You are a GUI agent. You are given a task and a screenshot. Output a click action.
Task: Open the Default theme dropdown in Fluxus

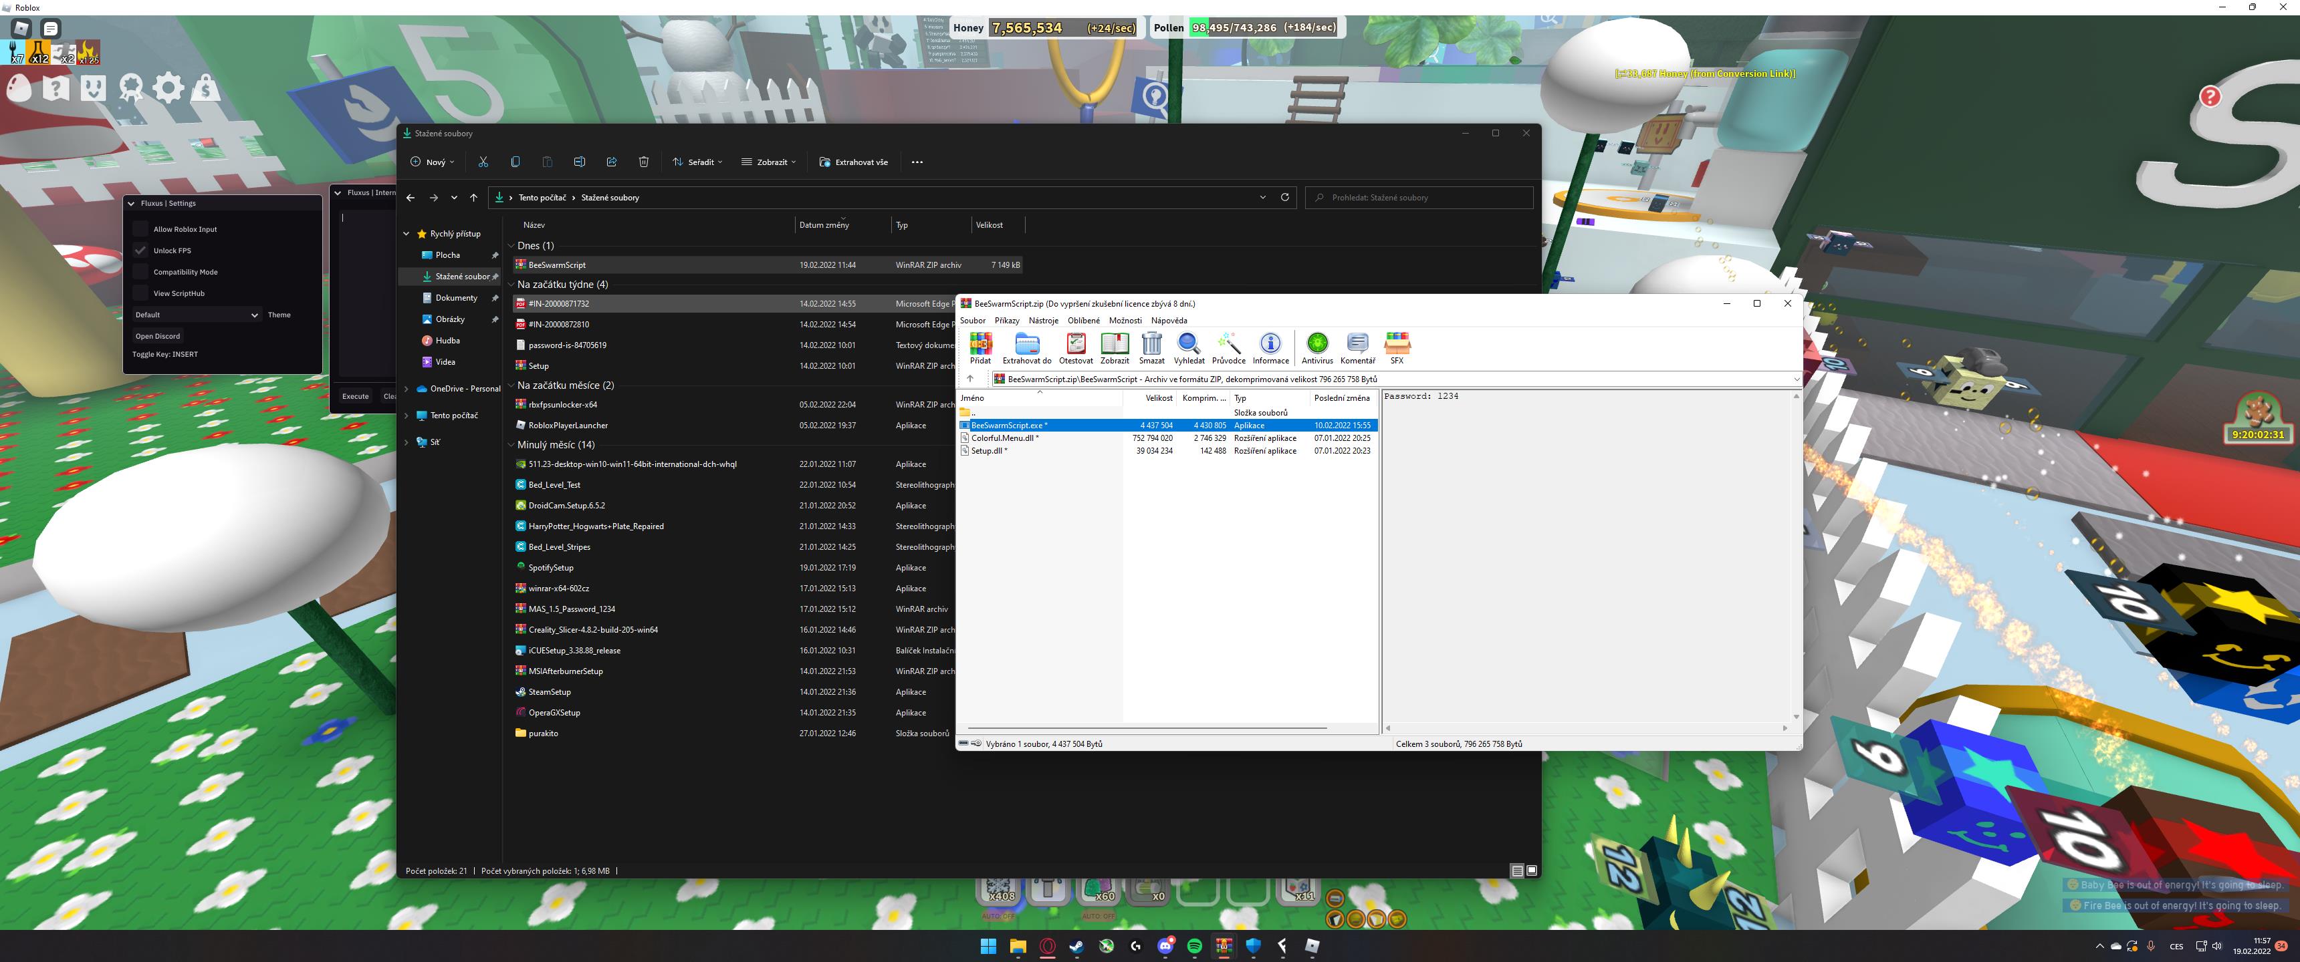(x=197, y=315)
